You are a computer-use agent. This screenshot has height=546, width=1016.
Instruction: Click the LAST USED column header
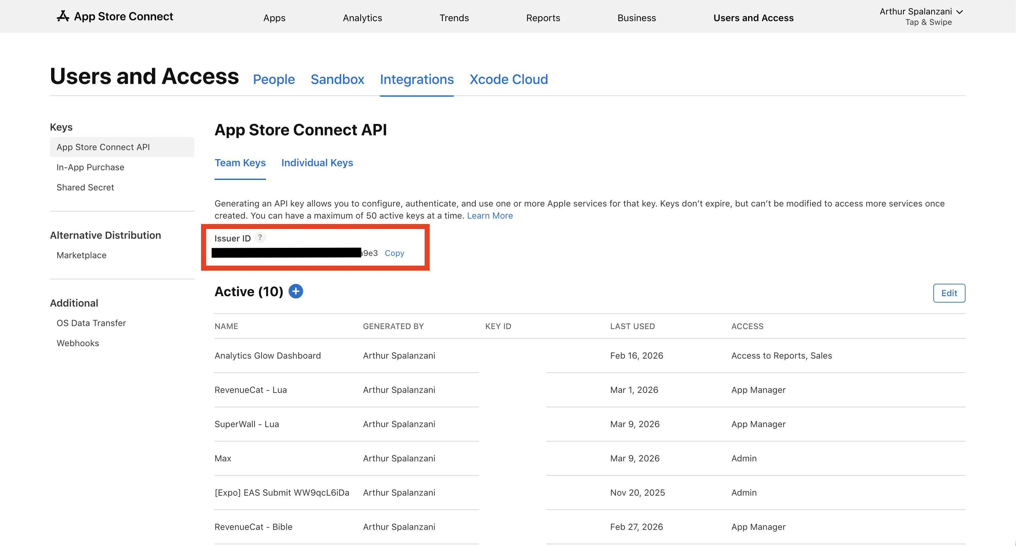(x=633, y=326)
